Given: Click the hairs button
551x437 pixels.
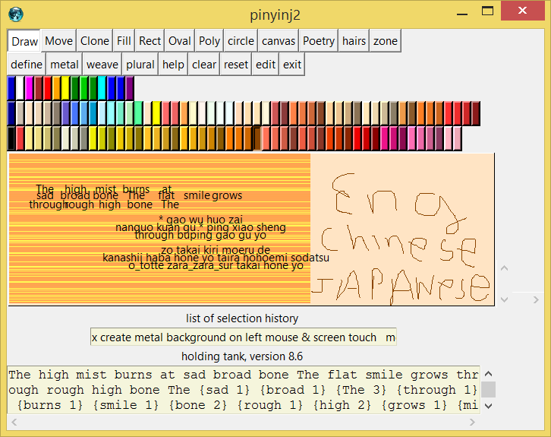Looking at the screenshot, I should click(x=354, y=41).
